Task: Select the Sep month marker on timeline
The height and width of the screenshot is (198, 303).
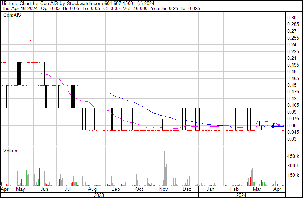Action: click(115, 190)
